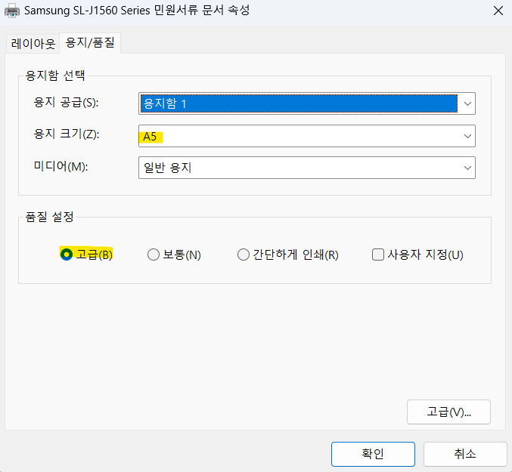Close the document properties window
This screenshot has width=512, height=472.
(x=498, y=11)
